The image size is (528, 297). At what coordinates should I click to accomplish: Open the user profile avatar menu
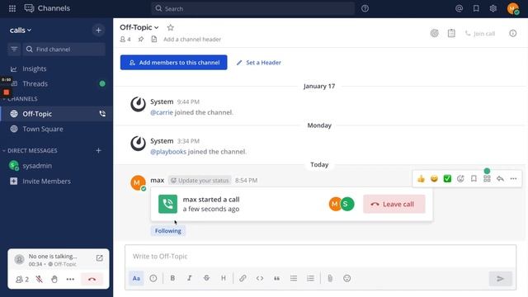513,8
